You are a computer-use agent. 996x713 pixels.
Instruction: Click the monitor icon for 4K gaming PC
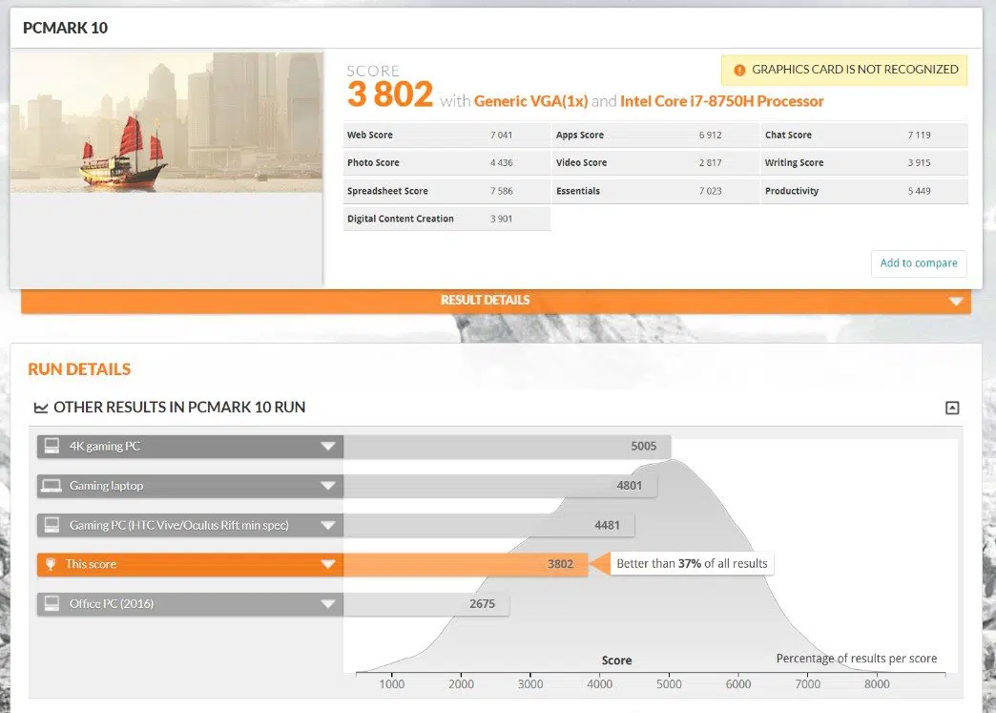[52, 446]
